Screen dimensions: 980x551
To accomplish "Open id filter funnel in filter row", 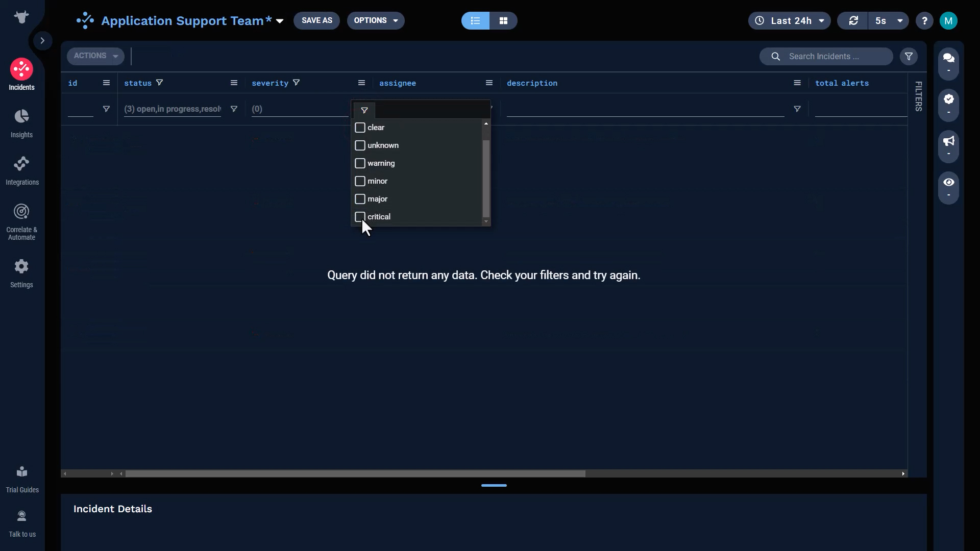I will point(106,109).
